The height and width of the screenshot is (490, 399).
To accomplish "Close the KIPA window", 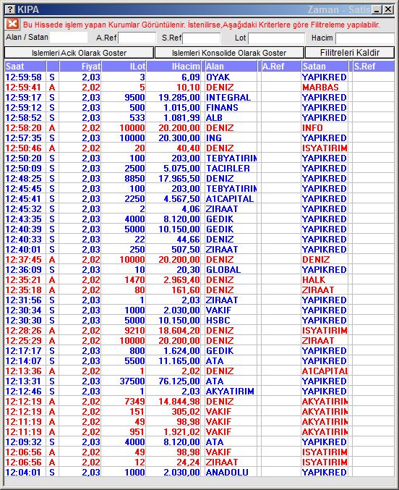I will pos(388,9).
